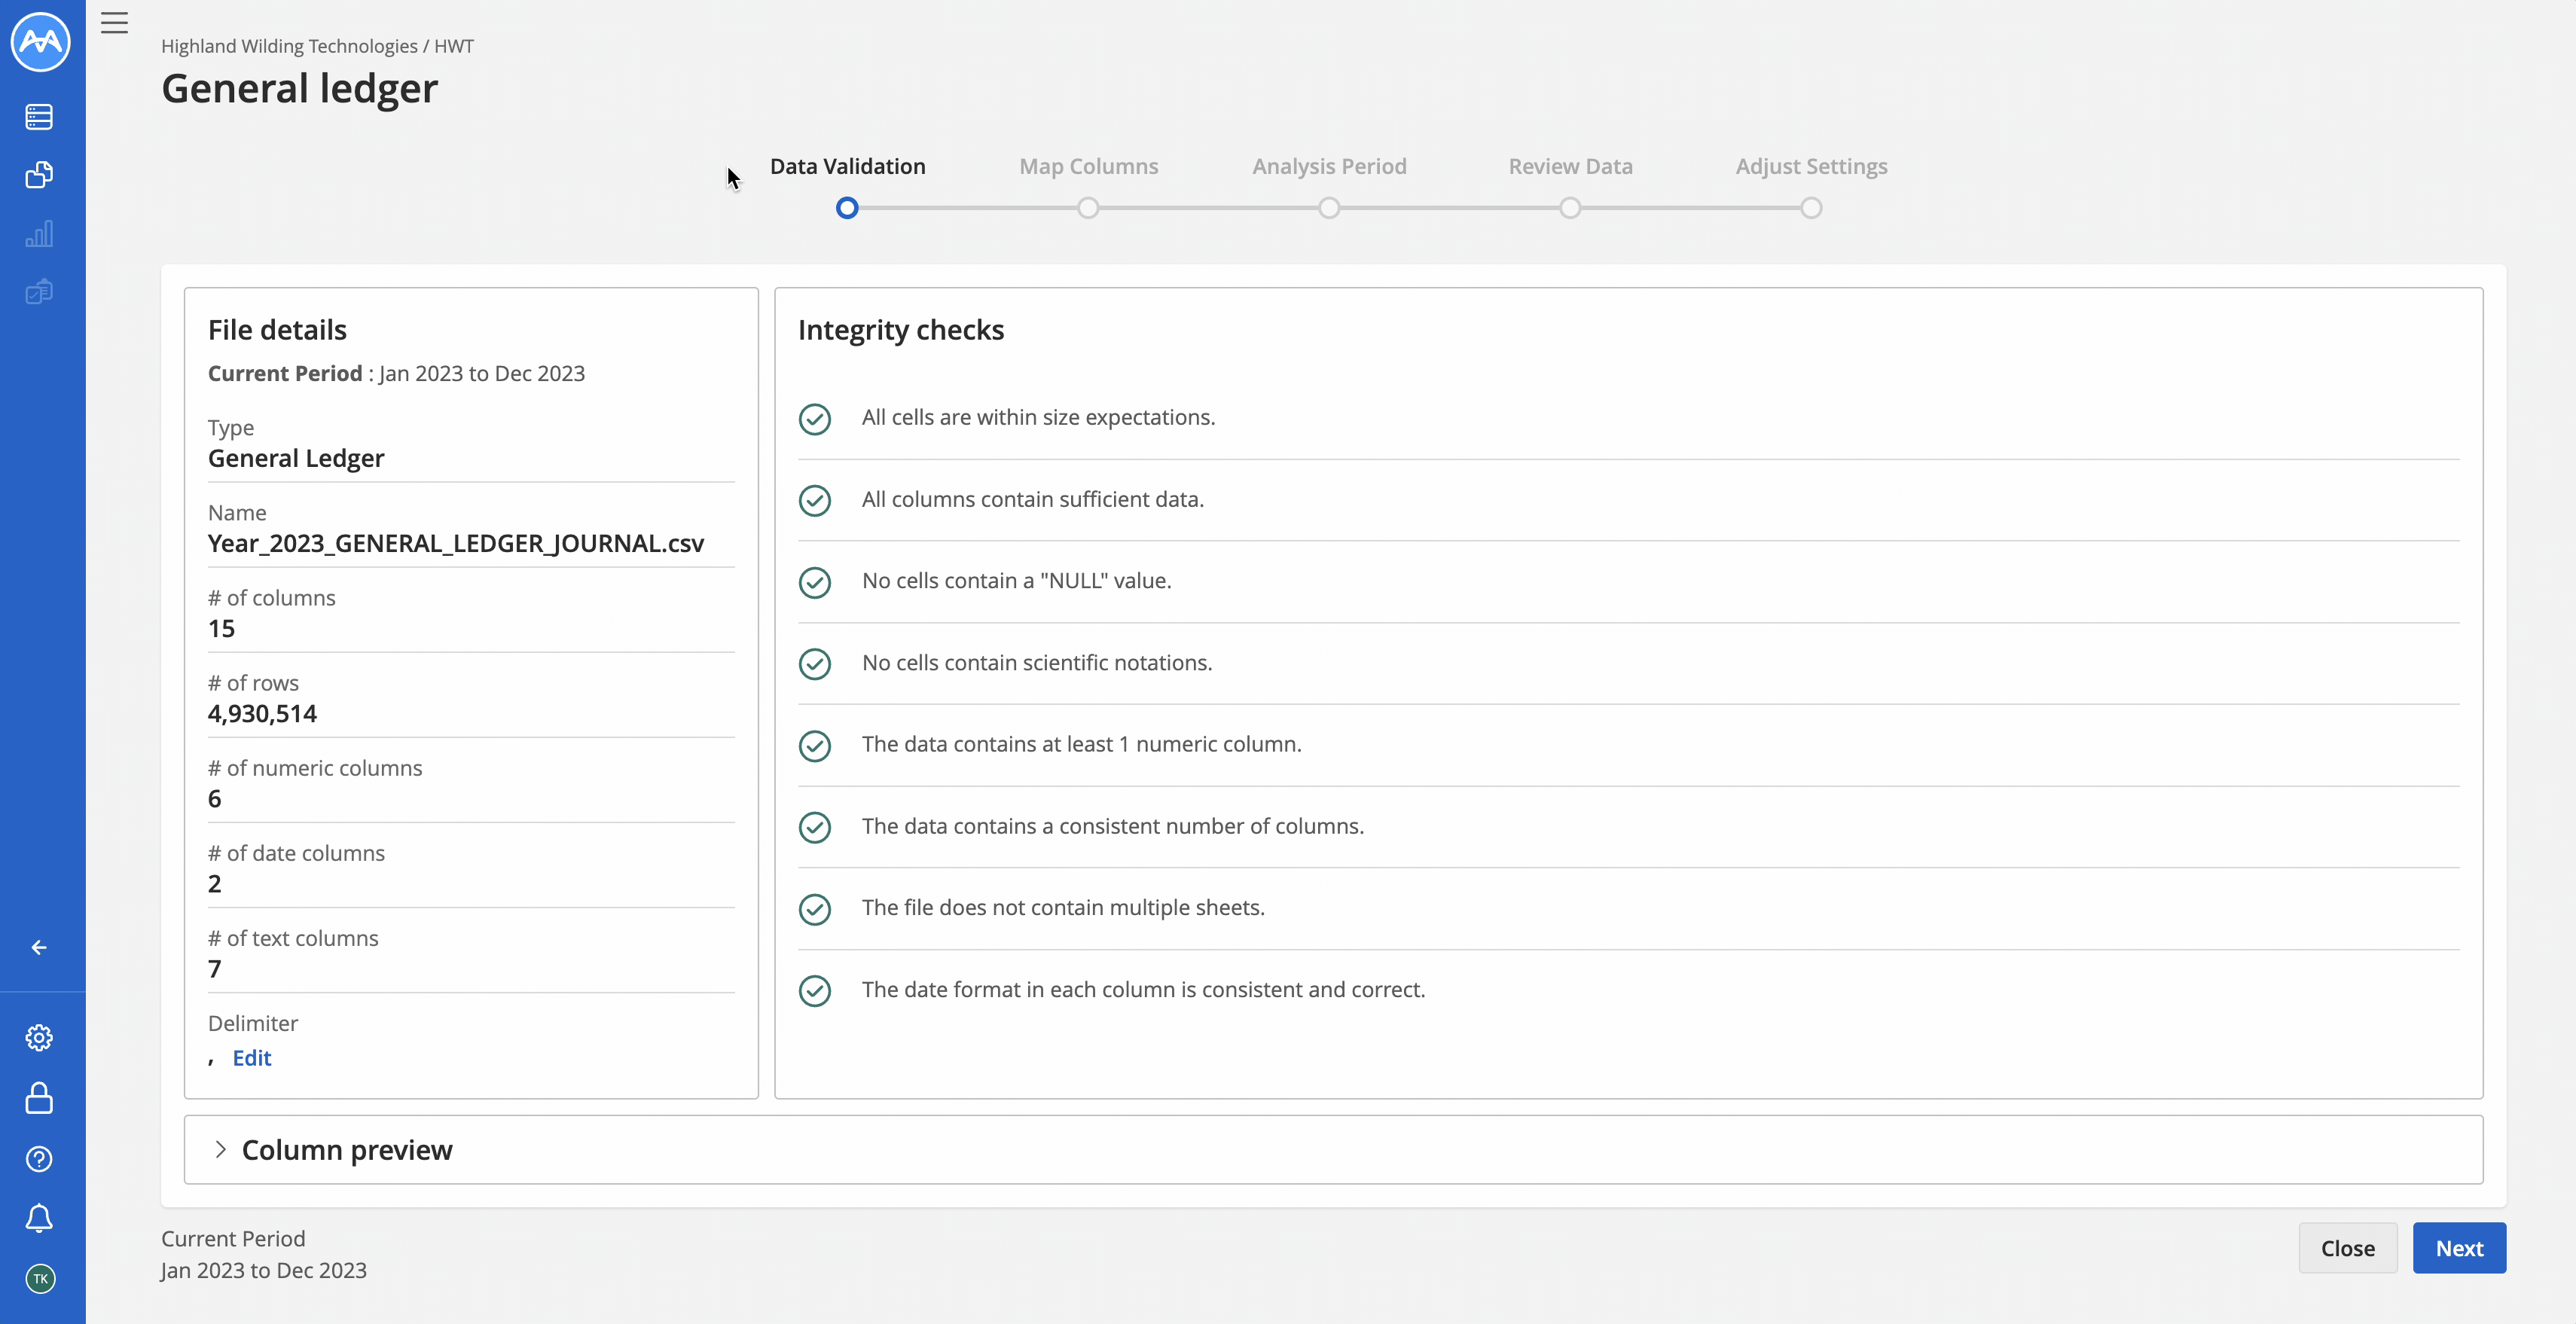2576x1324 pixels.
Task: Click the File details heading
Action: tap(277, 329)
